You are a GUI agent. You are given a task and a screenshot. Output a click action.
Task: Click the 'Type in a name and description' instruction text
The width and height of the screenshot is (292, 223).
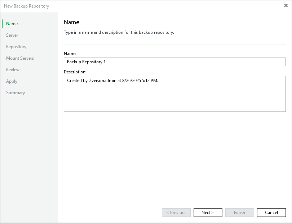point(119,32)
